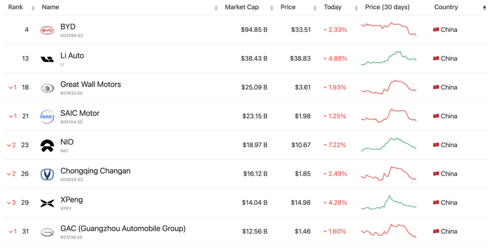
Task: Click Li Auto's 30-day price chart
Action: tap(388, 58)
